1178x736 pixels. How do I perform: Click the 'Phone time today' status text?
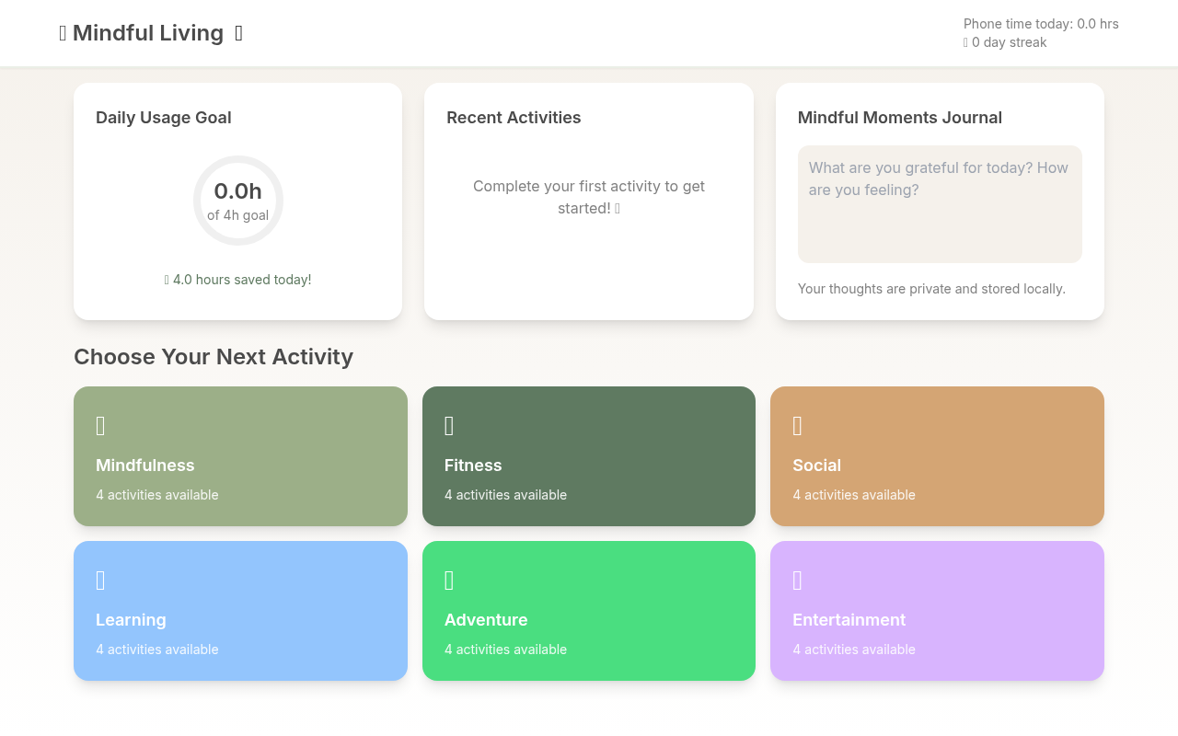tap(1041, 23)
